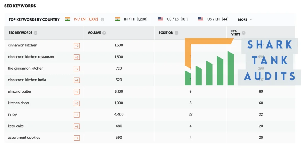Click keyword 'in joy'
Image resolution: width=302 pixels, height=147 pixels.
coord(12,115)
